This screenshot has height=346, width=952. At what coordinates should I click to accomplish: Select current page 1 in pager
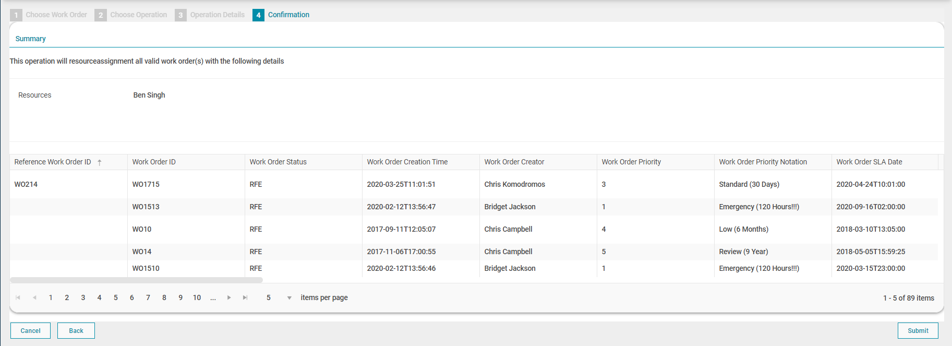tap(51, 297)
